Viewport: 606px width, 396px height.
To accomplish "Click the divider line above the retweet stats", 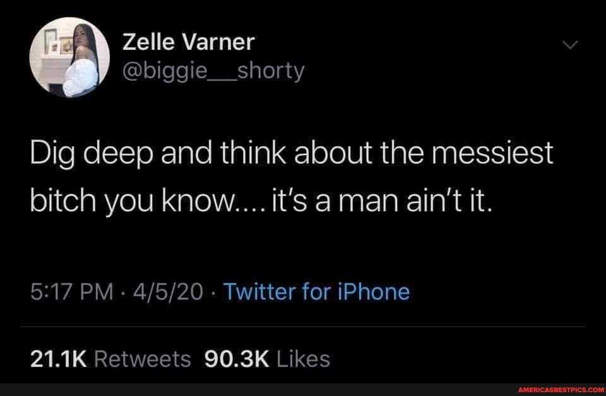I will click(303, 327).
